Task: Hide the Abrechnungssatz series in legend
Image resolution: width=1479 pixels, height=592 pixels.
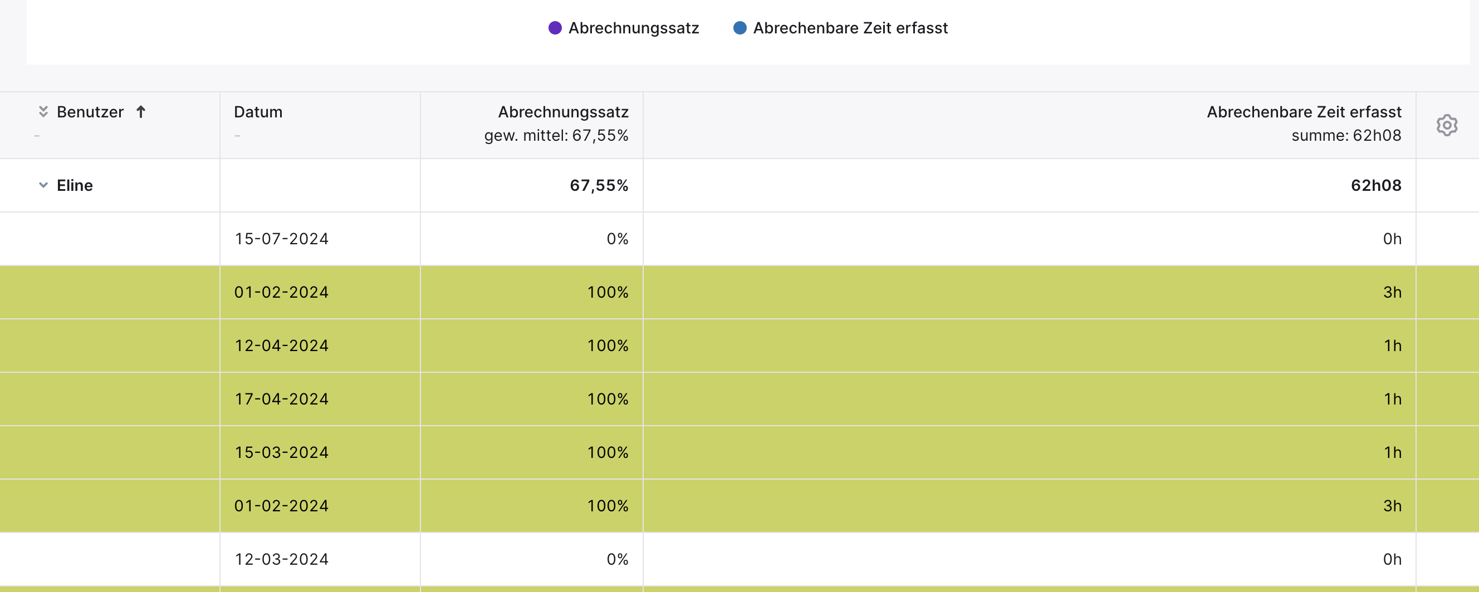Action: 633,28
